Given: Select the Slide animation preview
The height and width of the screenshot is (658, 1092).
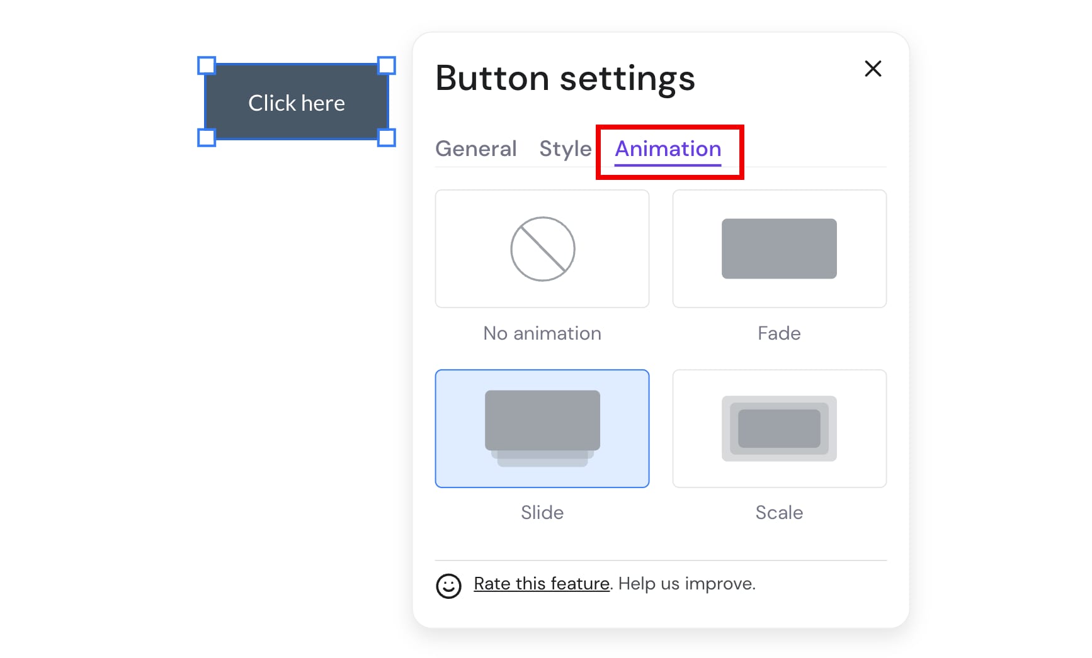Looking at the screenshot, I should [x=542, y=428].
